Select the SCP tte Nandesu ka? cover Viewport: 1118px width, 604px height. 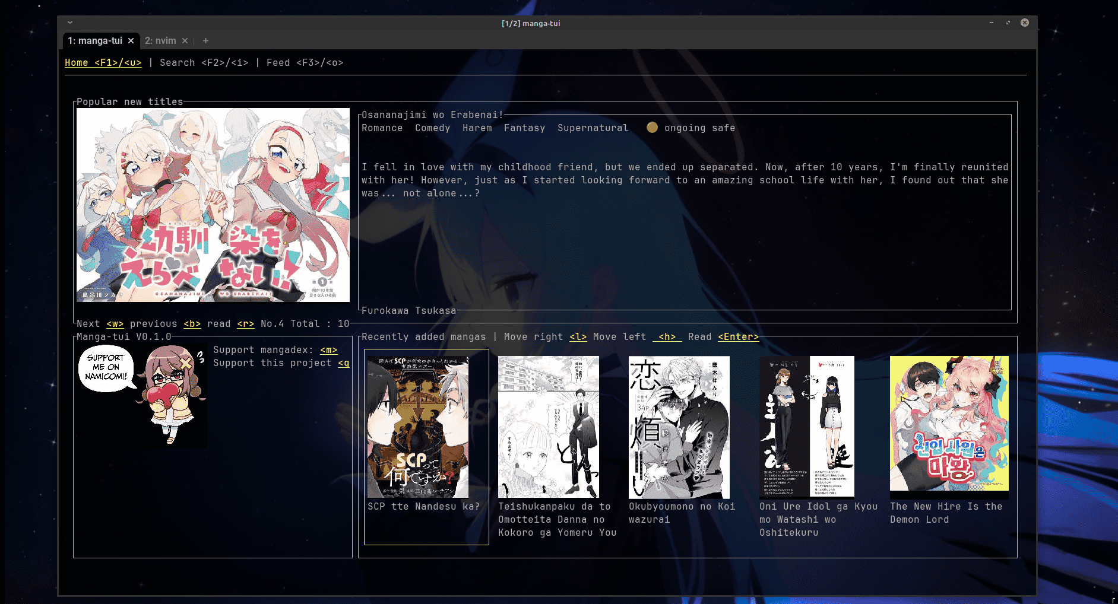point(418,427)
